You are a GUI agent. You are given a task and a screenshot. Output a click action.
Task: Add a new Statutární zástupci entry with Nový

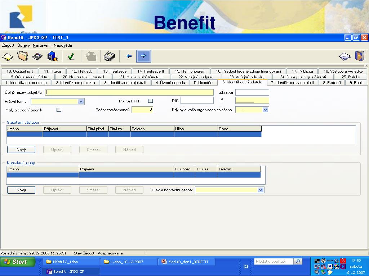[x=21, y=149]
